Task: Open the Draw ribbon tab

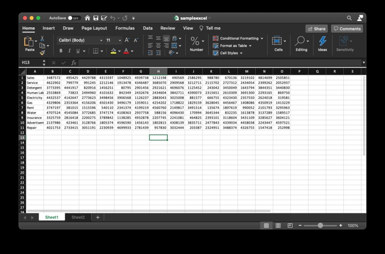Action: point(68,28)
